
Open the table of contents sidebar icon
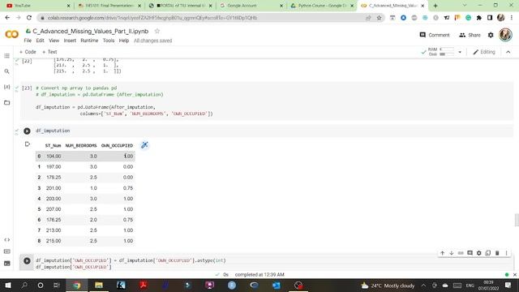coord(7,56)
